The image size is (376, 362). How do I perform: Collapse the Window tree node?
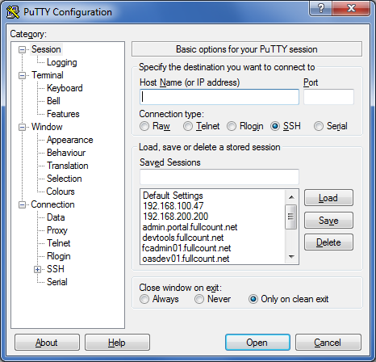(22, 127)
